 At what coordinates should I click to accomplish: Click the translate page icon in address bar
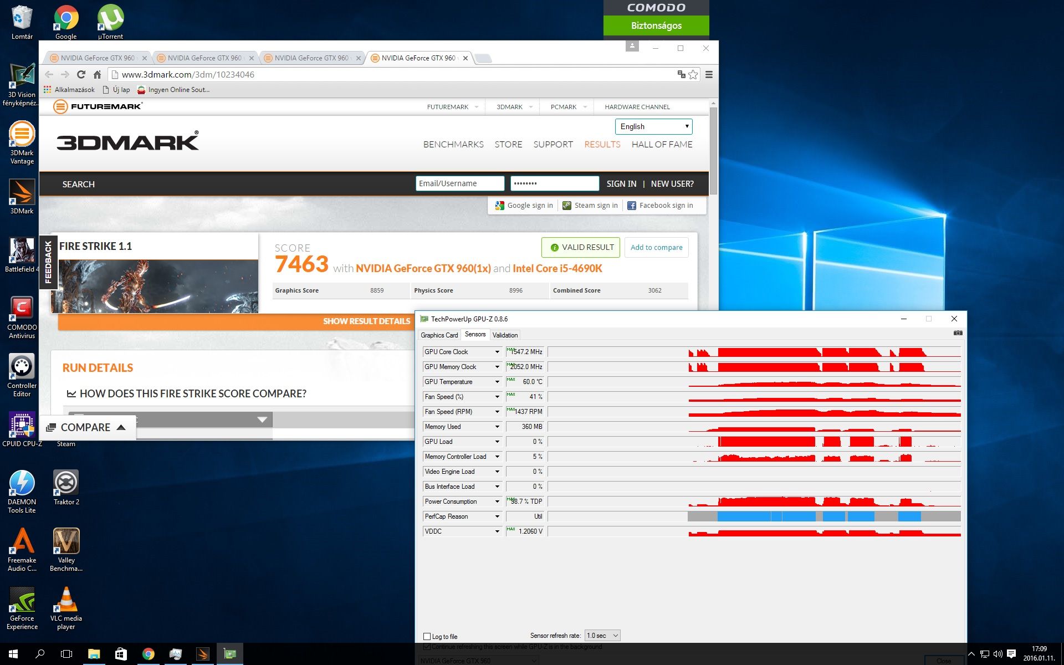click(x=681, y=74)
